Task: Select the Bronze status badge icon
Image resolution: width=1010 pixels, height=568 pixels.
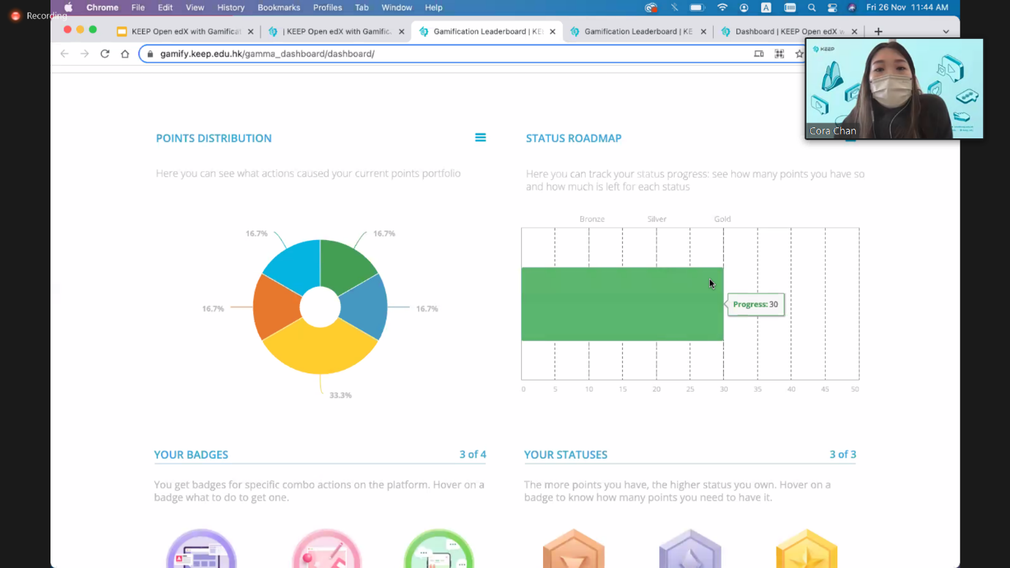Action: [574, 549]
